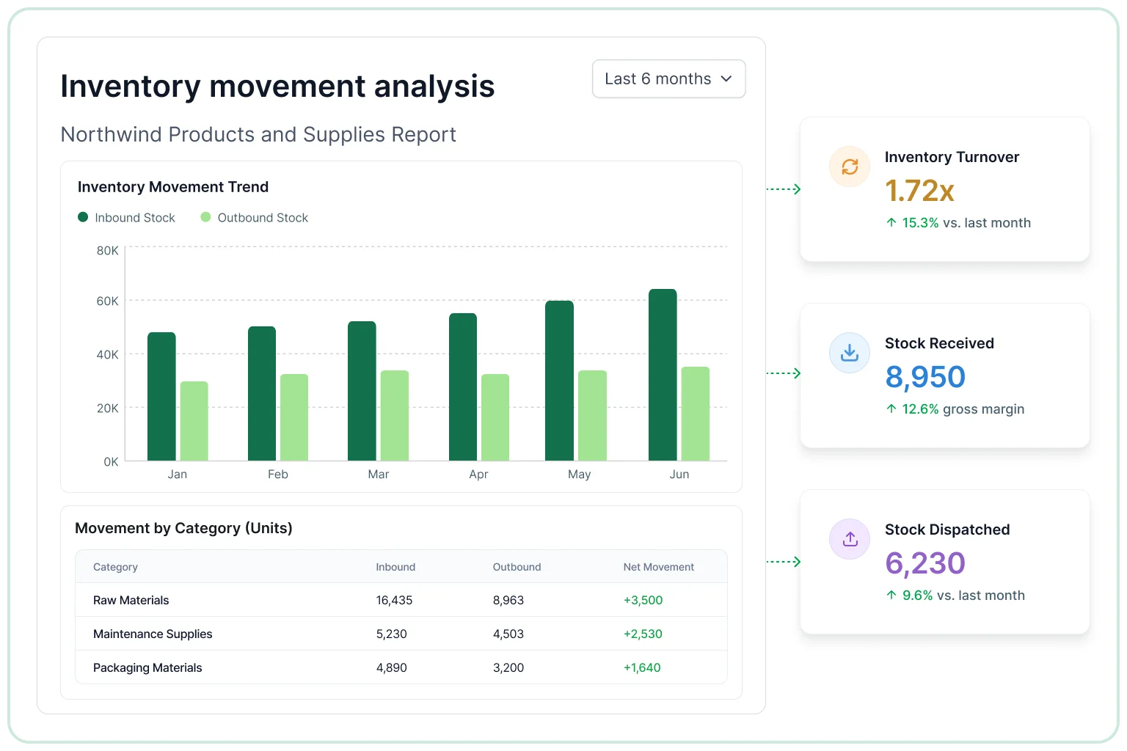Viewport: 1127px width, 751px height.
Task: Click the Stock Dispatched card title
Action: tap(947, 530)
